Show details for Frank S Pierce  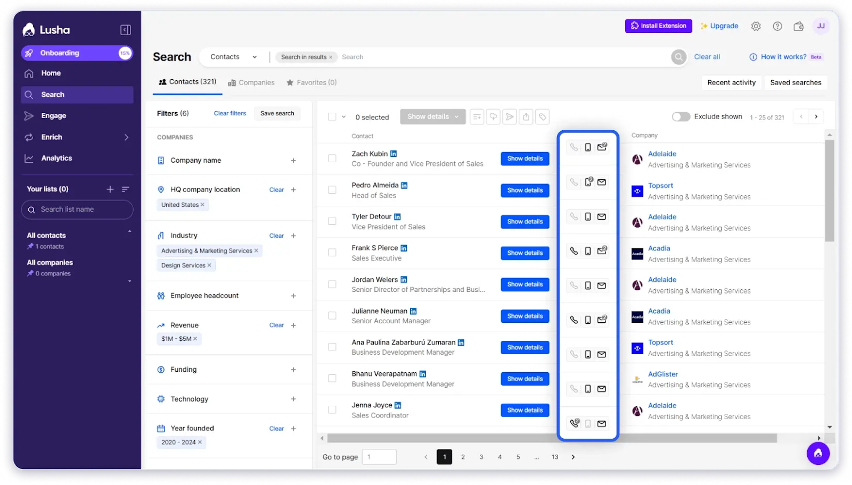pos(525,253)
